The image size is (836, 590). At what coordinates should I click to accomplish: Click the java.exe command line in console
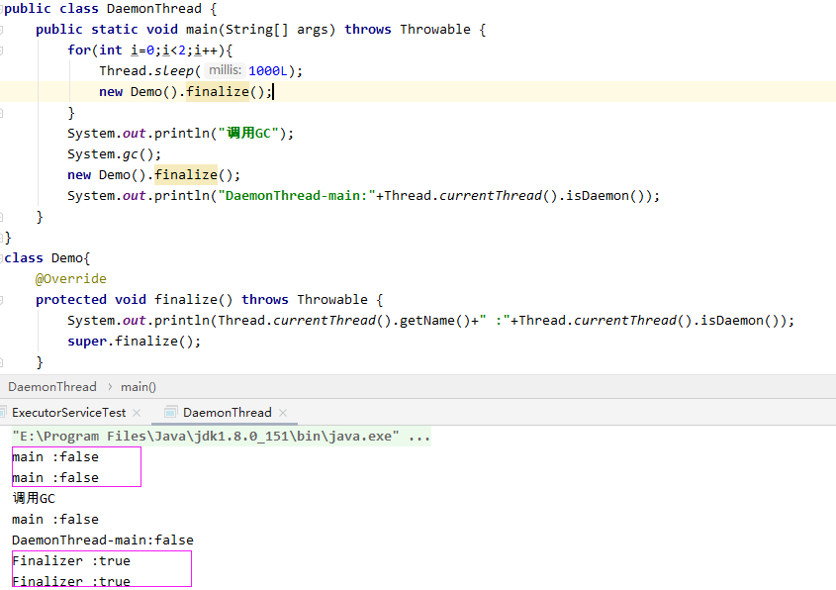tap(222, 437)
